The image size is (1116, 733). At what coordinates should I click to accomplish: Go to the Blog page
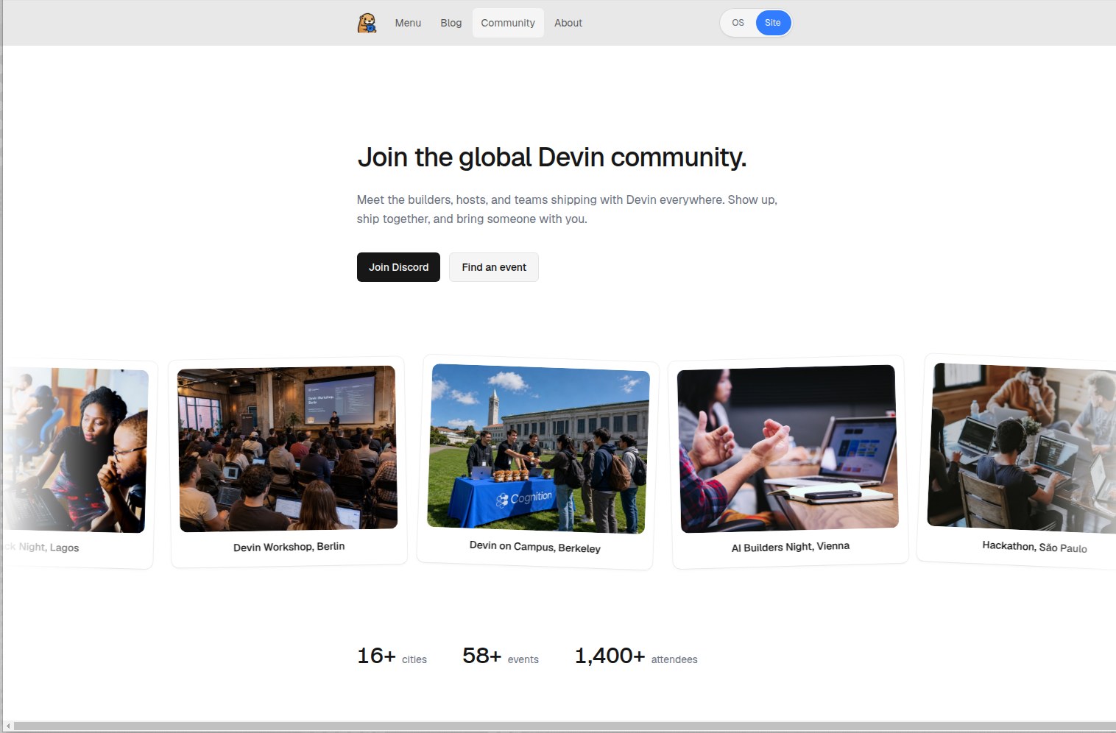point(451,23)
